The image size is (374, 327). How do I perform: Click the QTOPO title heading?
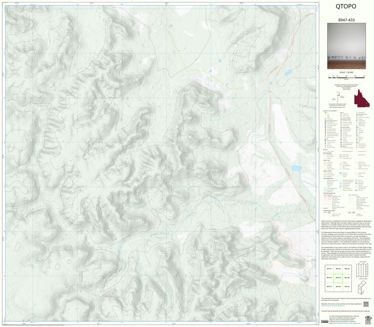346,6
